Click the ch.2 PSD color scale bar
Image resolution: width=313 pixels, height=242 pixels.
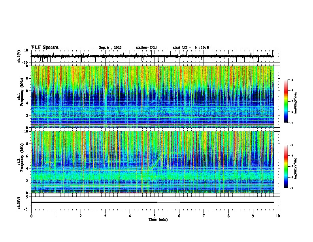pos(286,166)
